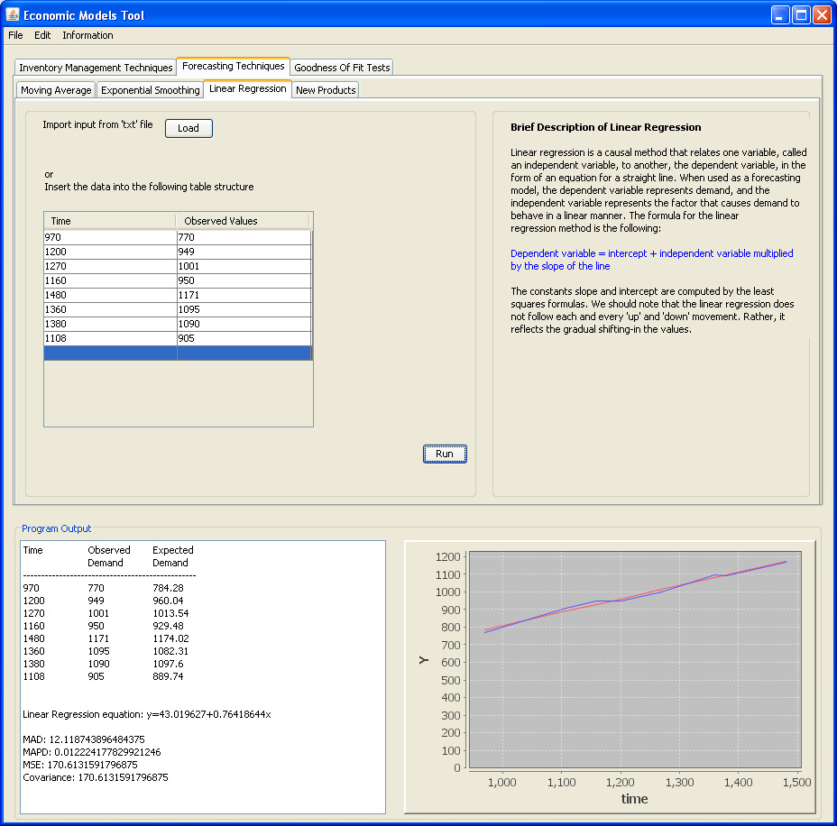Select the Time cell containing 1380
Image resolution: width=837 pixels, height=826 pixels.
[111, 324]
